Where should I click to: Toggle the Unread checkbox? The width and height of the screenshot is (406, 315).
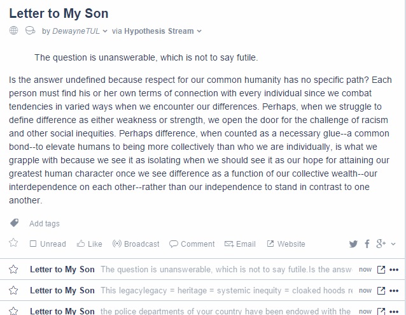33,244
